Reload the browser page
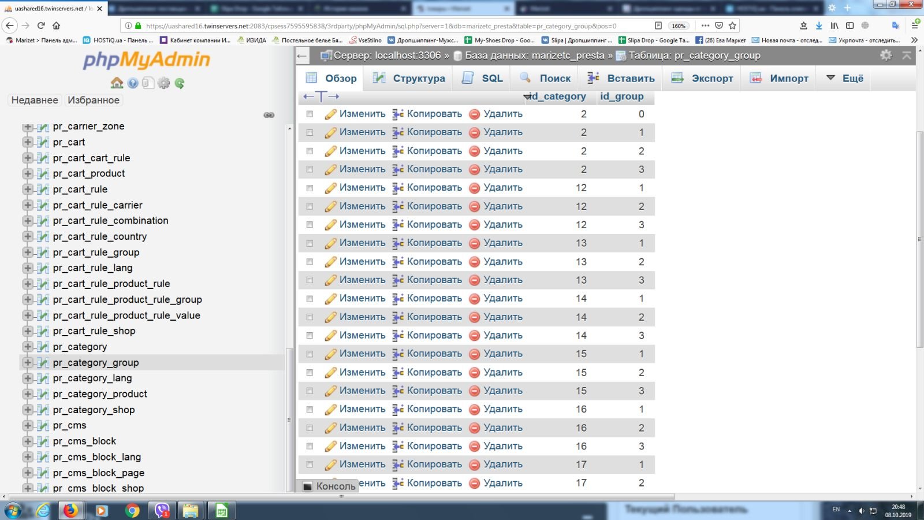This screenshot has width=924, height=520. coord(41,25)
